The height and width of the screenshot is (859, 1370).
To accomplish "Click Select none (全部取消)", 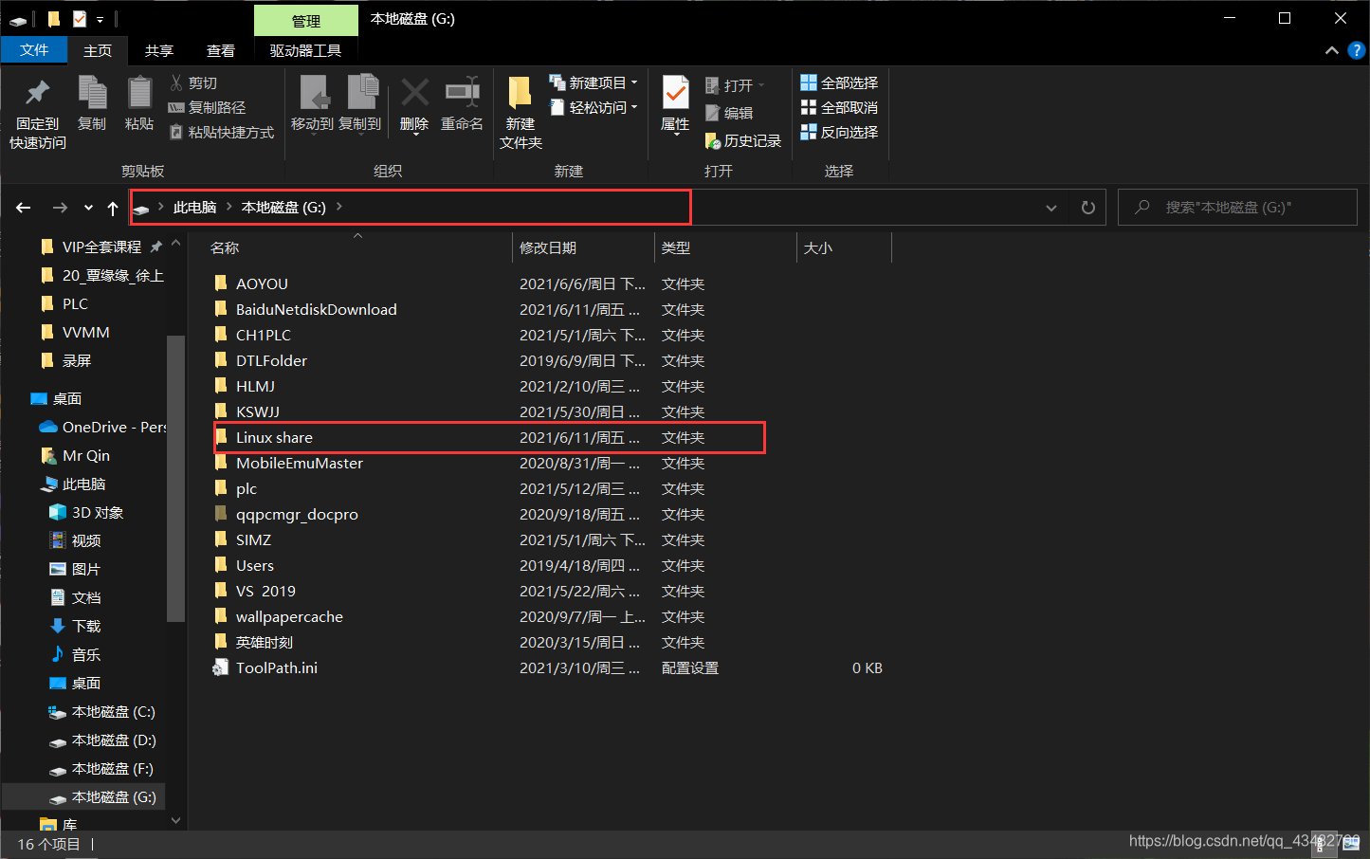I will coord(839,108).
